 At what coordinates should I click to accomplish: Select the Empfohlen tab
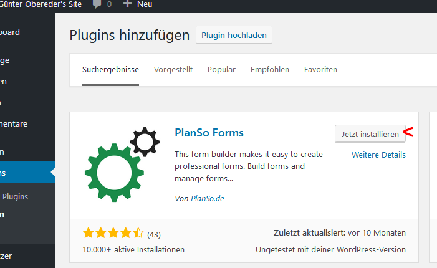click(x=270, y=70)
